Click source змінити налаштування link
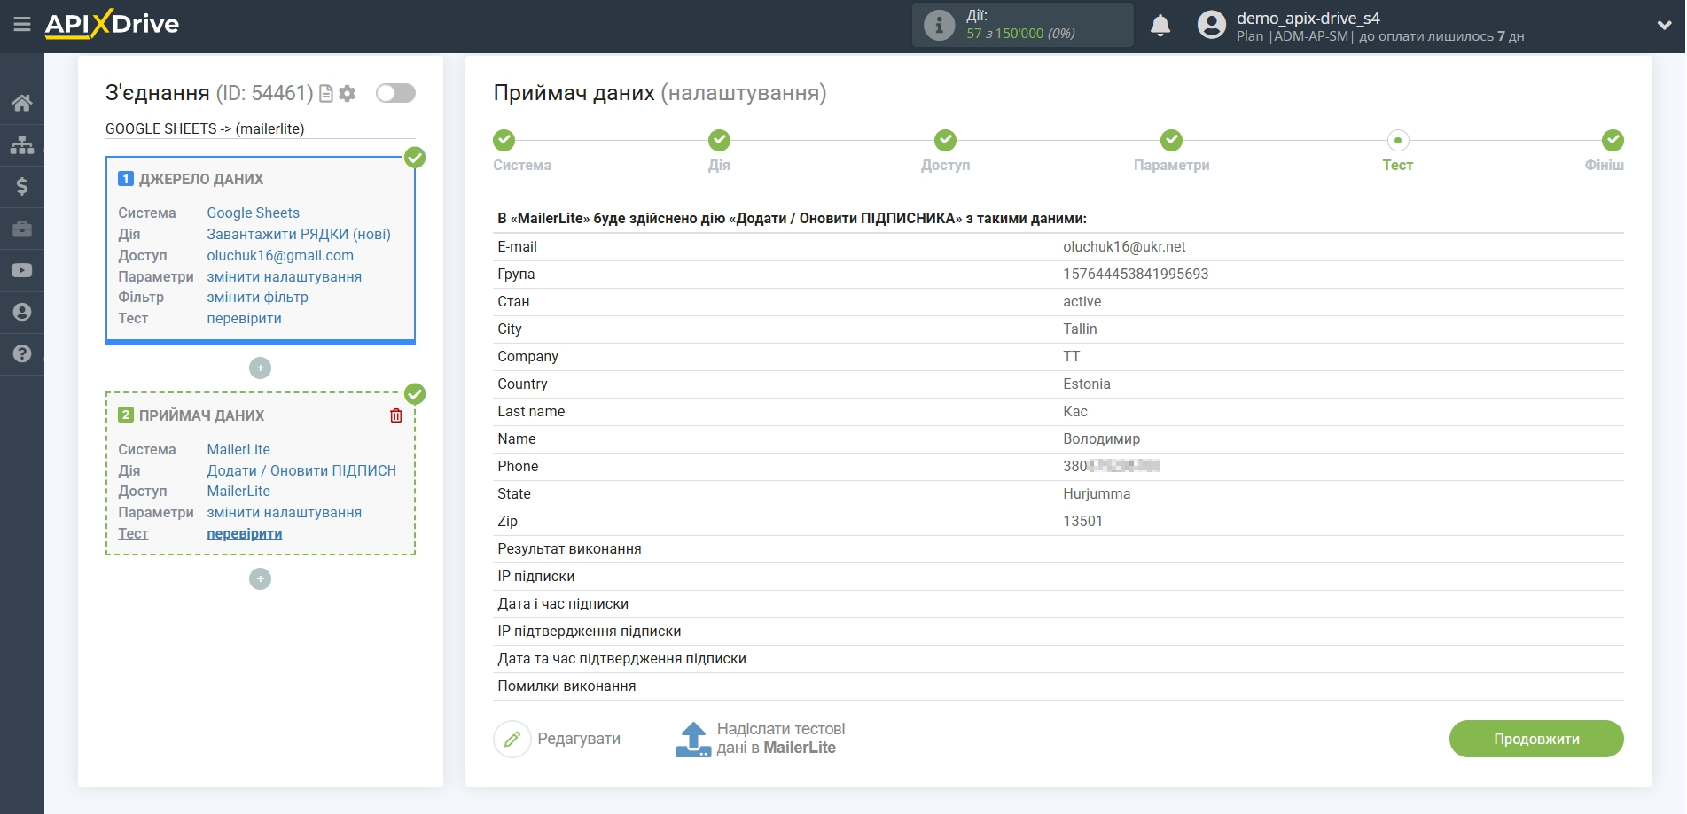Viewport: 1687px width, 814px height. click(x=284, y=276)
